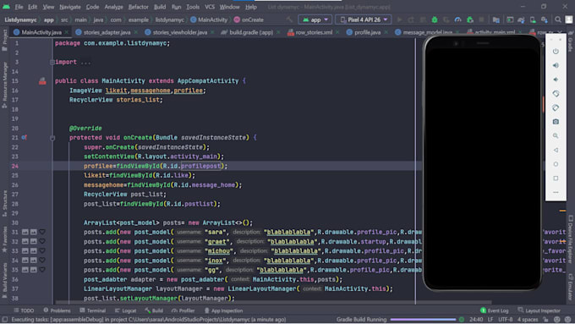Click the Search Everywhere magnifier icon
575x324 pixels.
click(x=558, y=19)
